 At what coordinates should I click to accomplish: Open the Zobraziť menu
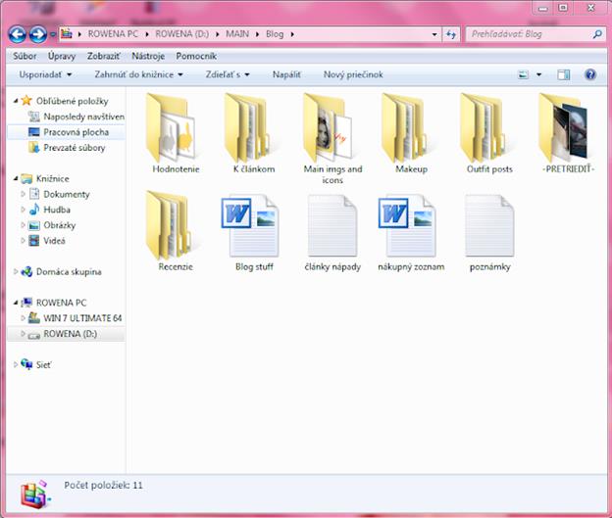click(x=104, y=56)
